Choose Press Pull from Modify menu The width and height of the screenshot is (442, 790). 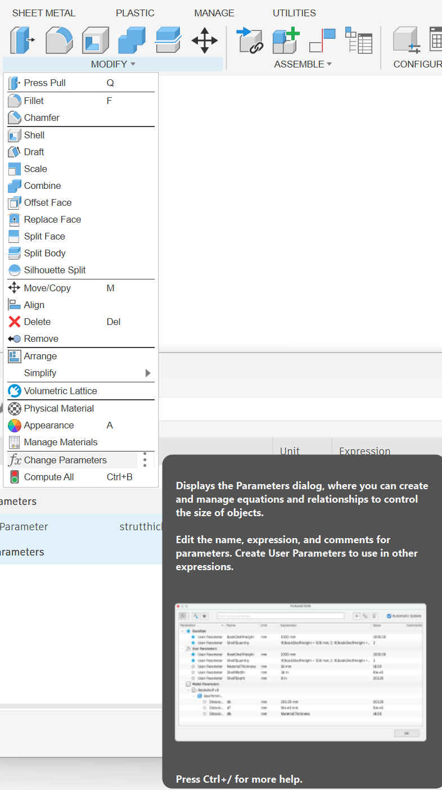click(x=81, y=83)
